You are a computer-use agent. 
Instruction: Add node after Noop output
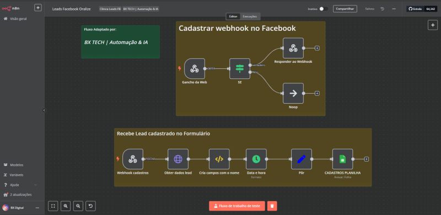[x=317, y=93]
